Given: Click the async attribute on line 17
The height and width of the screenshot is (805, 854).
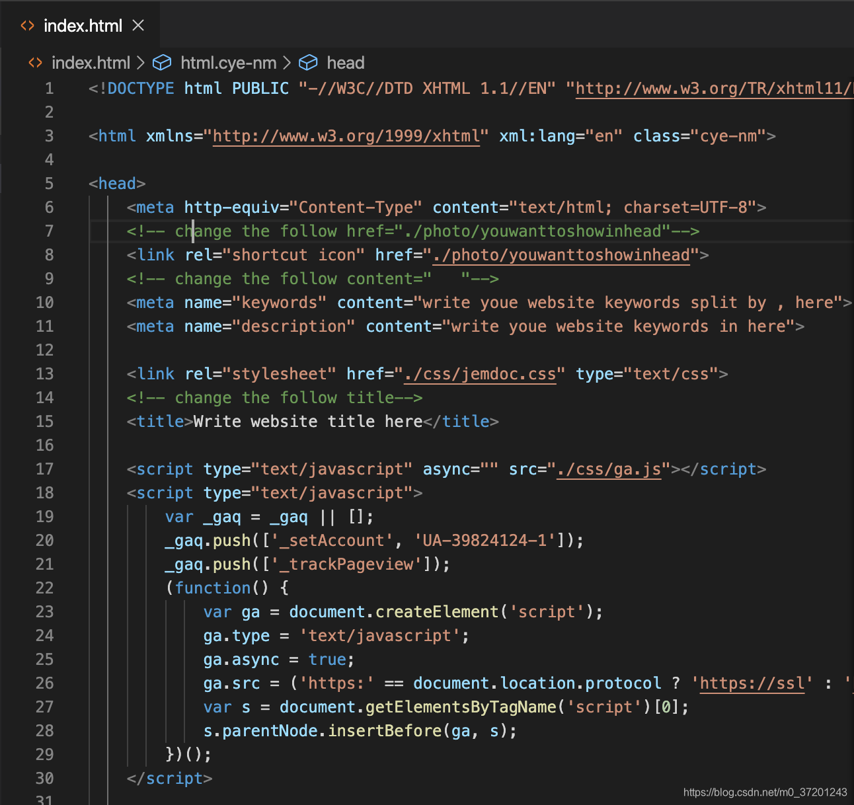Looking at the screenshot, I should pos(461,469).
